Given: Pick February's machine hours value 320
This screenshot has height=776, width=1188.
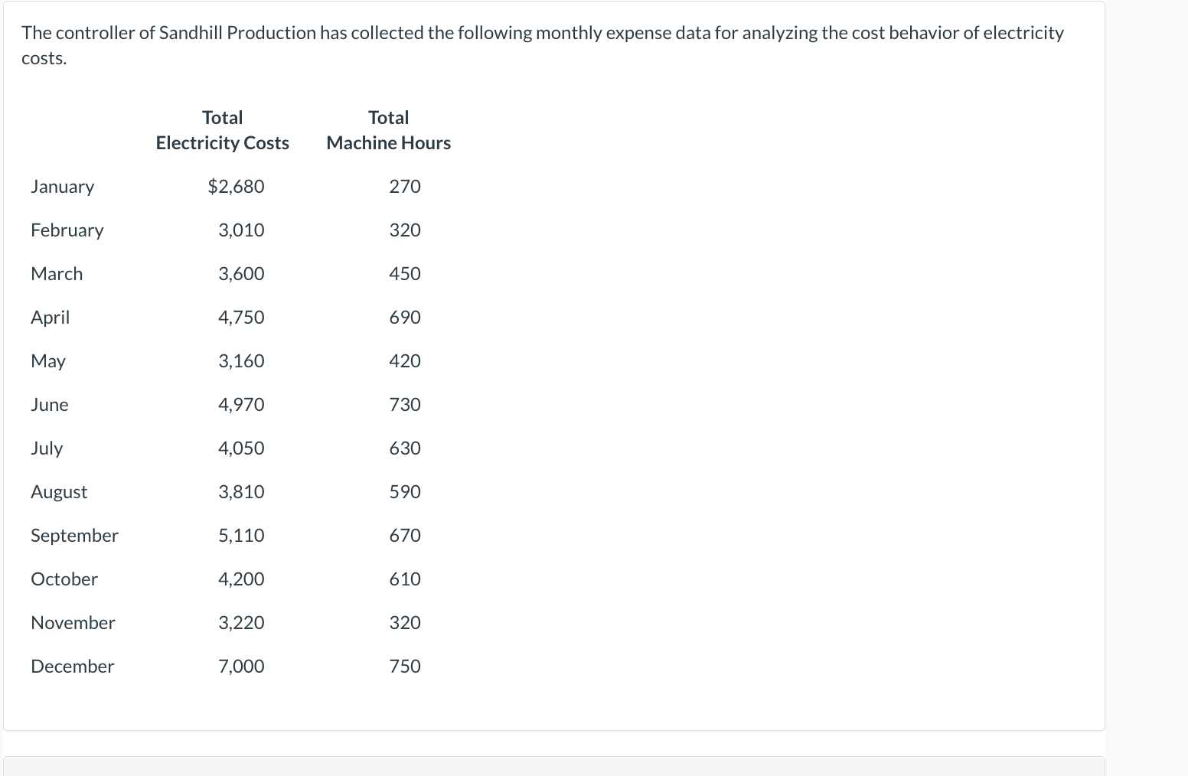Looking at the screenshot, I should click(x=405, y=230).
